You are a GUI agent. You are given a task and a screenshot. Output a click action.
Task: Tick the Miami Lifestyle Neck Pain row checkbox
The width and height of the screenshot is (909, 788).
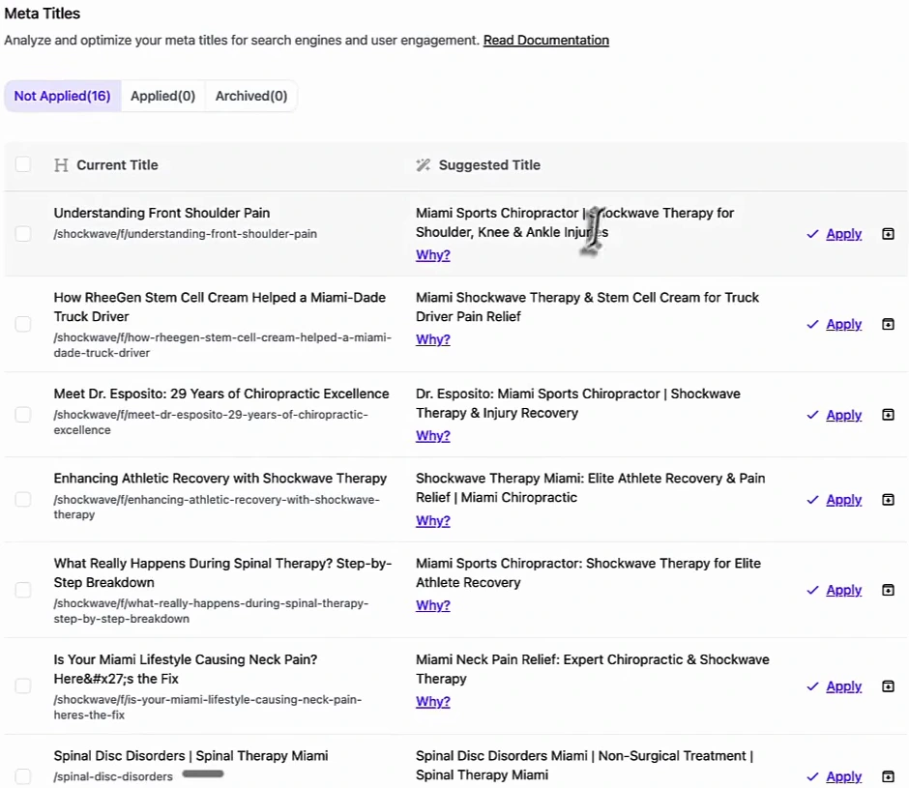click(x=23, y=686)
